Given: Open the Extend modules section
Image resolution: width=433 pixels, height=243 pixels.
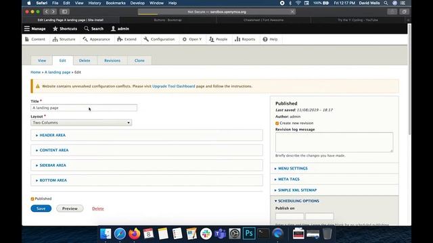Looking at the screenshot, I should click(x=127, y=39).
